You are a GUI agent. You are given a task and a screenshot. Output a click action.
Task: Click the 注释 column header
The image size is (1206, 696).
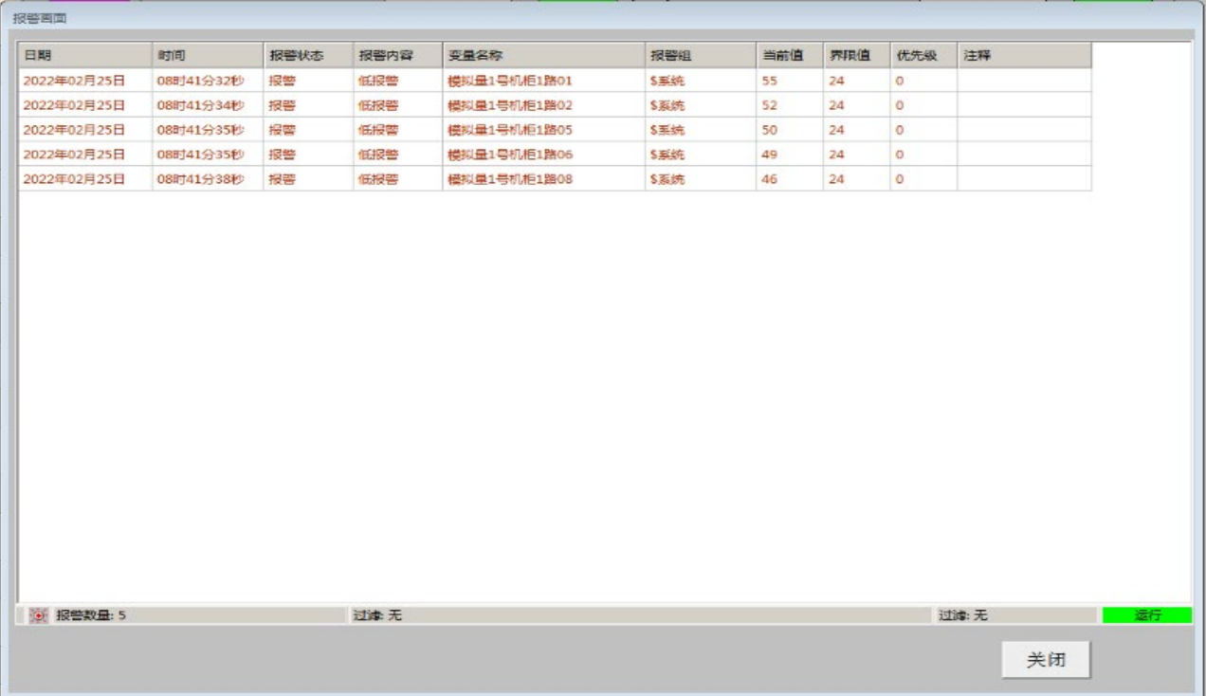(x=1023, y=55)
